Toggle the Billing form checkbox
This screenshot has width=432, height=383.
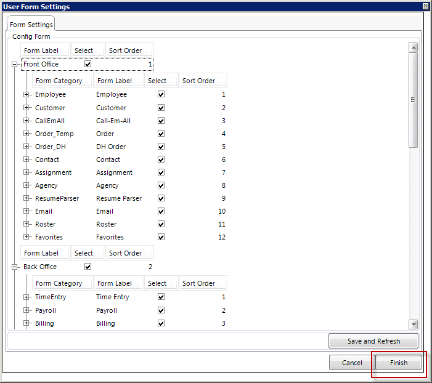click(161, 323)
